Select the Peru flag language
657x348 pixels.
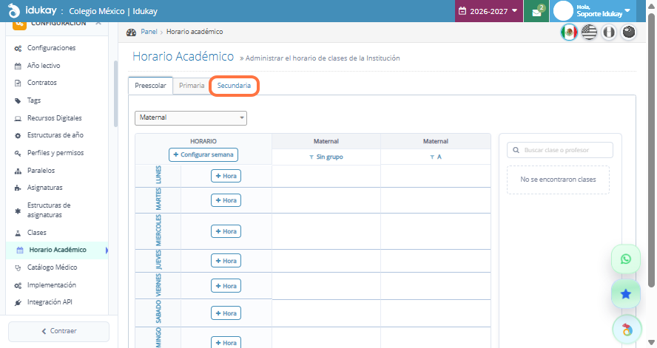(609, 33)
